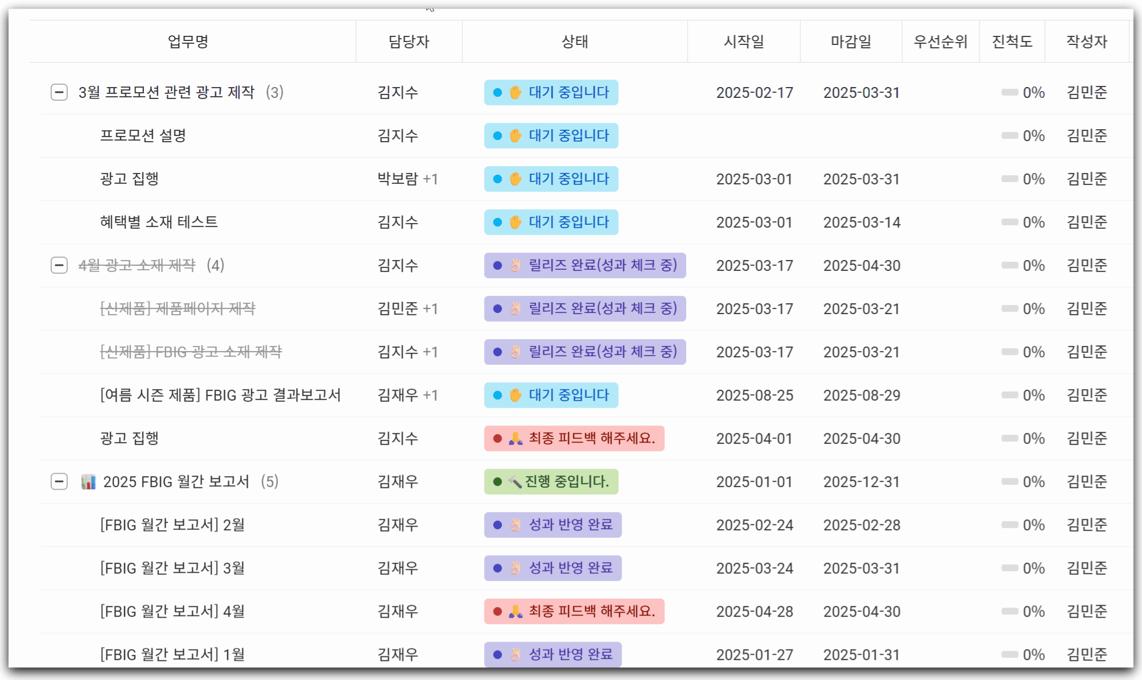Viewport: 1142px width, 680px height.
Task: Open 최종 피드백 status of [FBIG 월간 보고서] 4월
Action: pos(574,611)
